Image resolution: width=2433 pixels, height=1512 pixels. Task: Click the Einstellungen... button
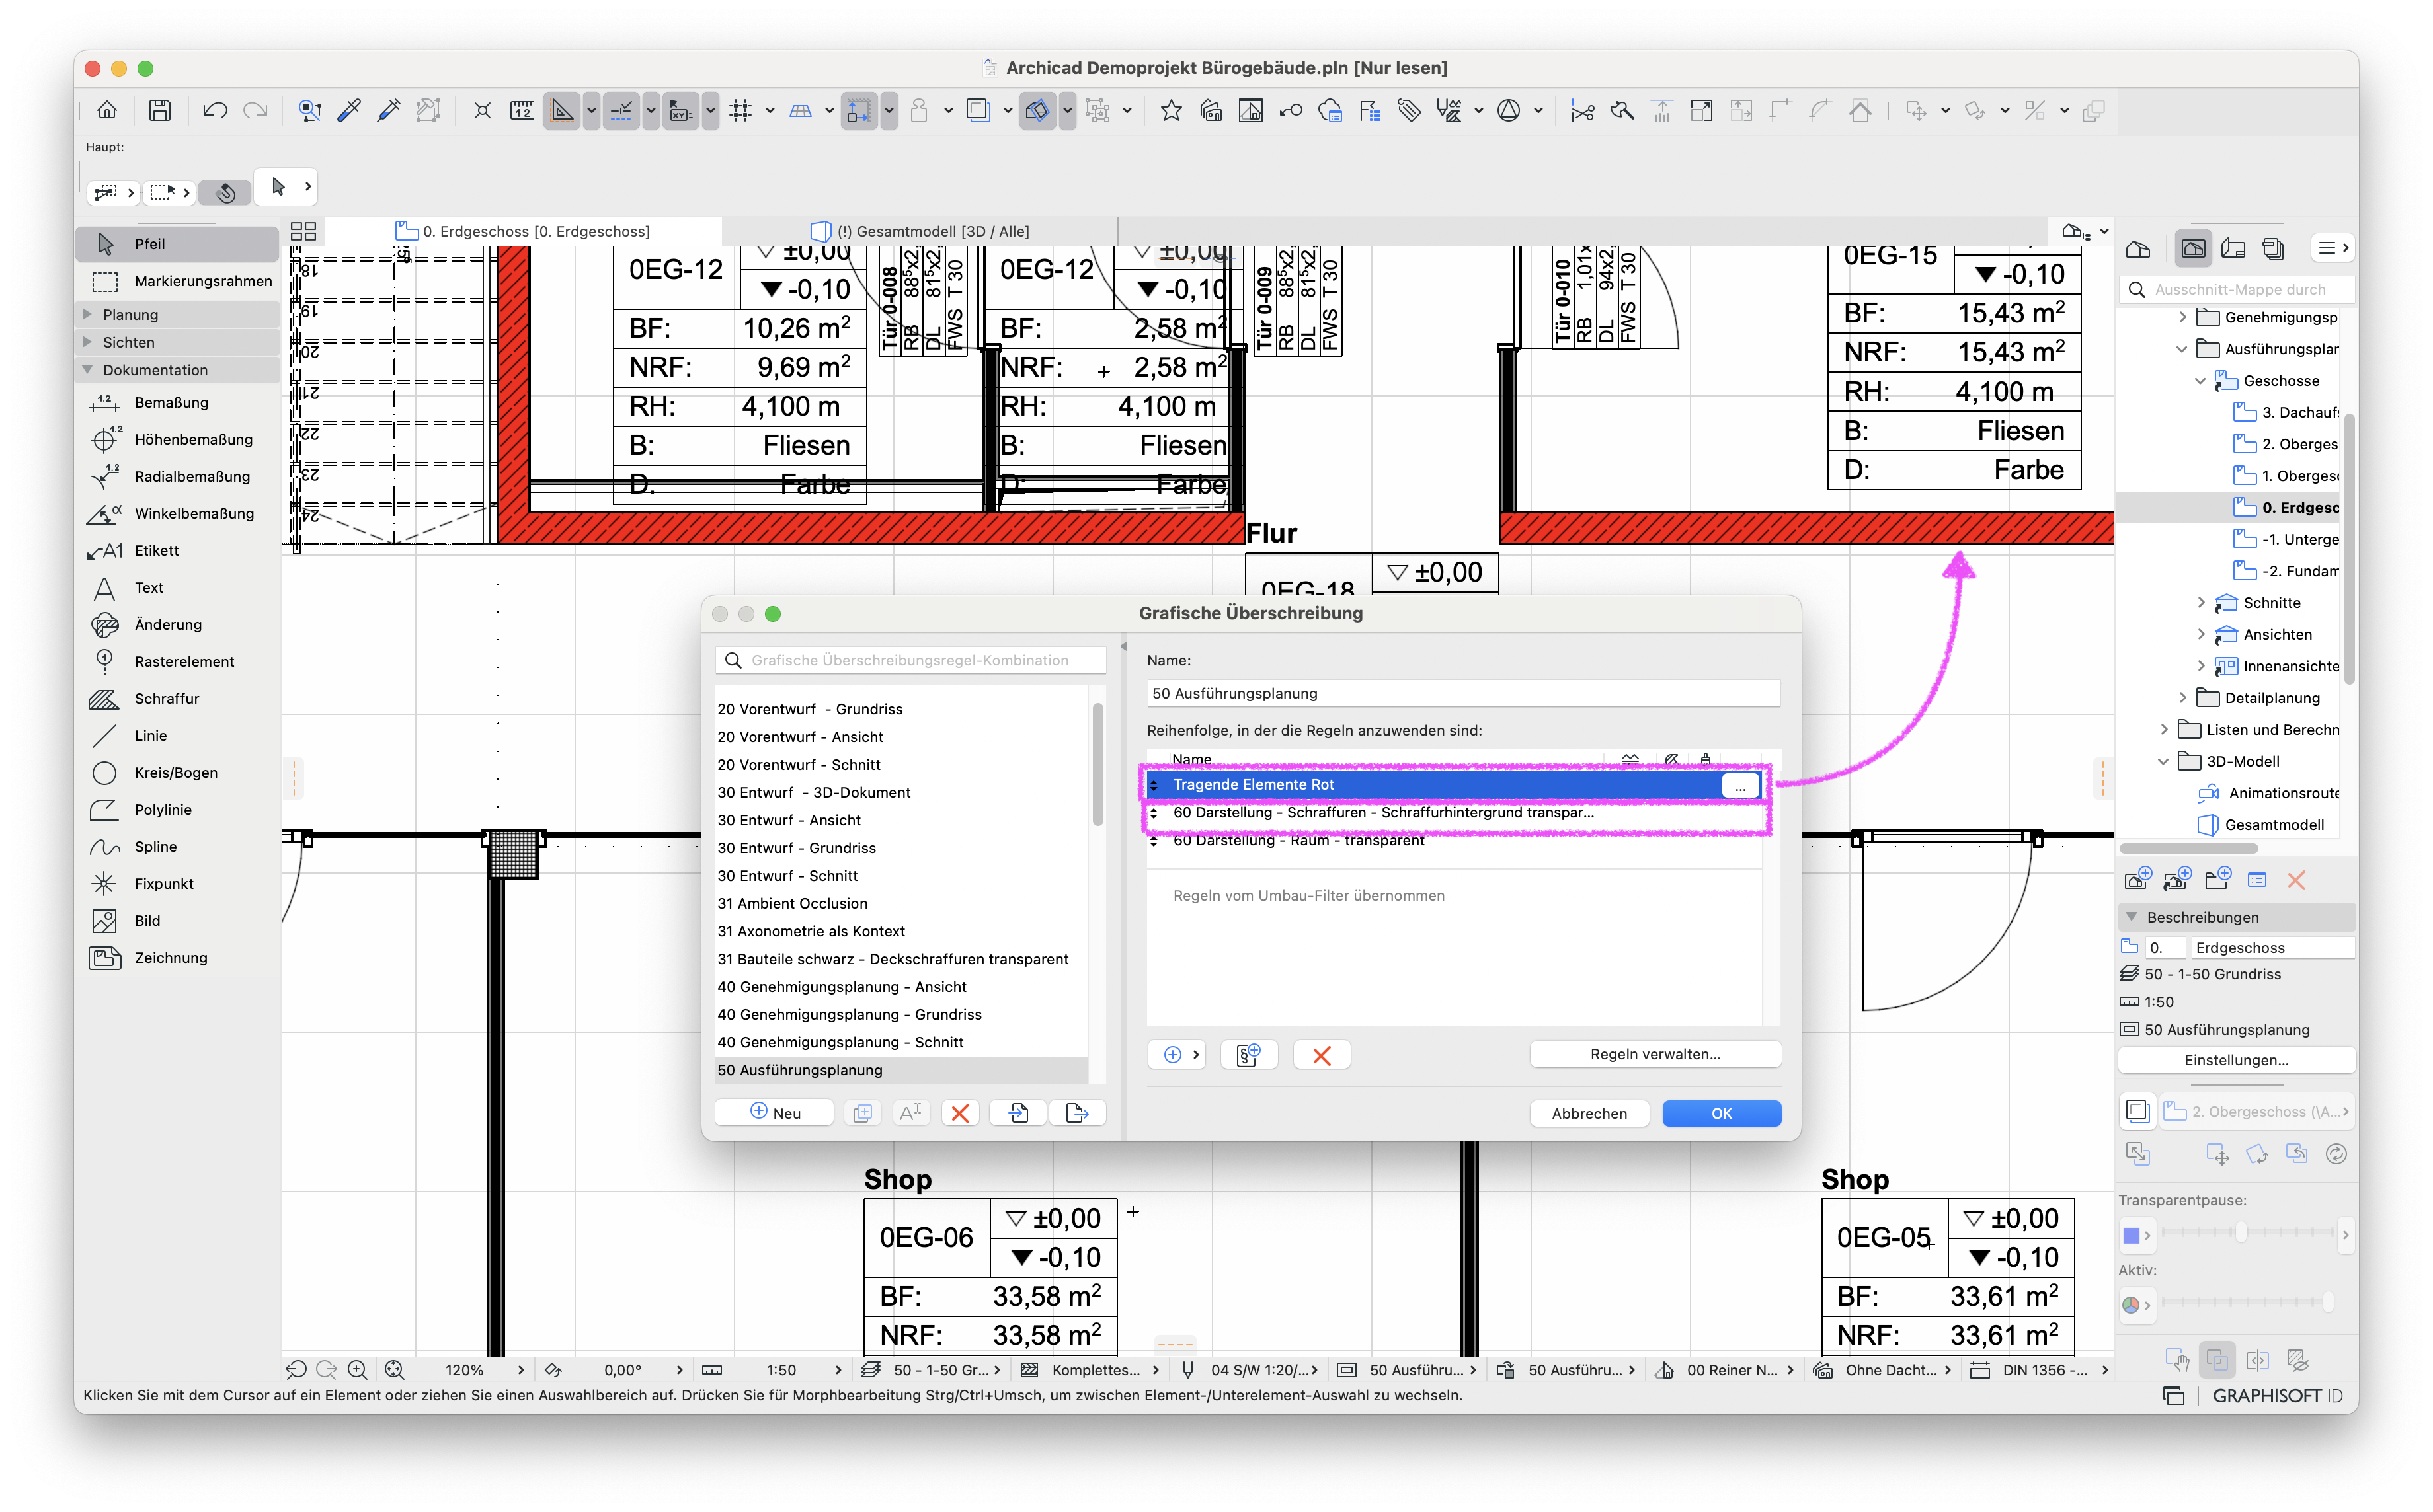(2237, 1060)
